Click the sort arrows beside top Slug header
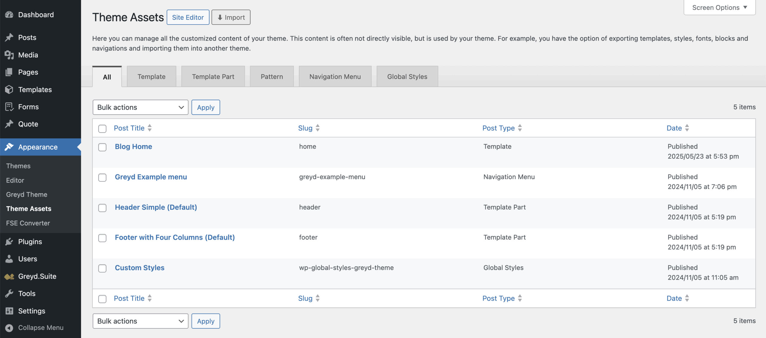The image size is (766, 338). (318, 128)
